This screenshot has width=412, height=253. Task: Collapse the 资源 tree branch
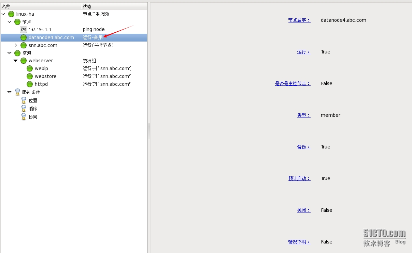pos(10,53)
